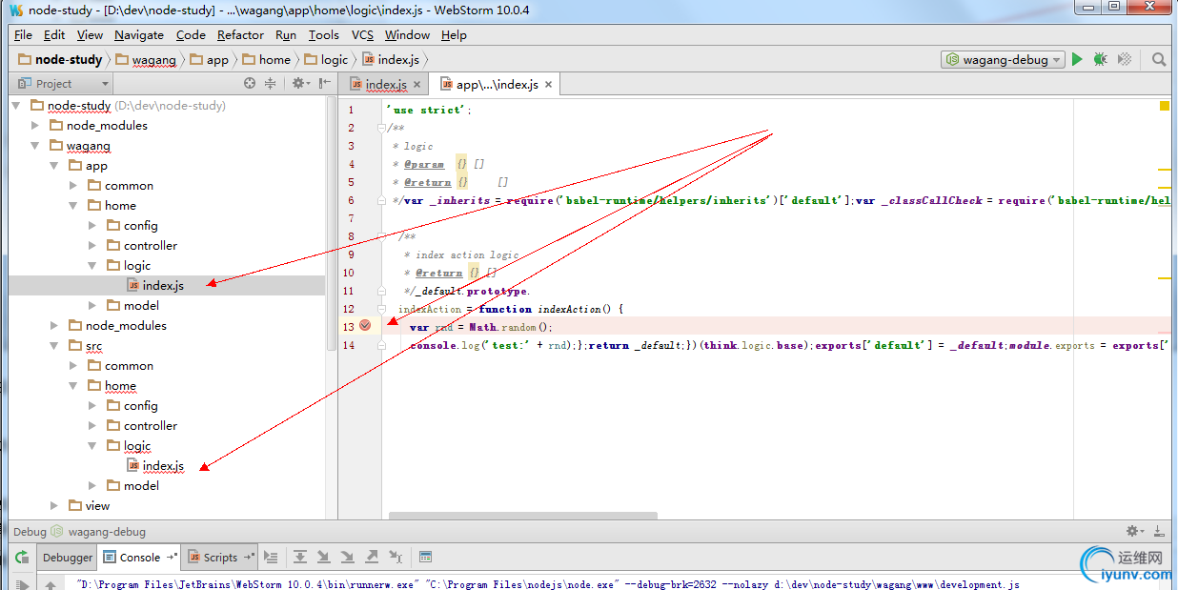
Task: Expand the view folder
Action: pyautogui.click(x=55, y=506)
